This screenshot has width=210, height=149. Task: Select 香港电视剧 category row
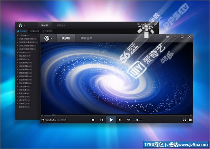click(25, 66)
